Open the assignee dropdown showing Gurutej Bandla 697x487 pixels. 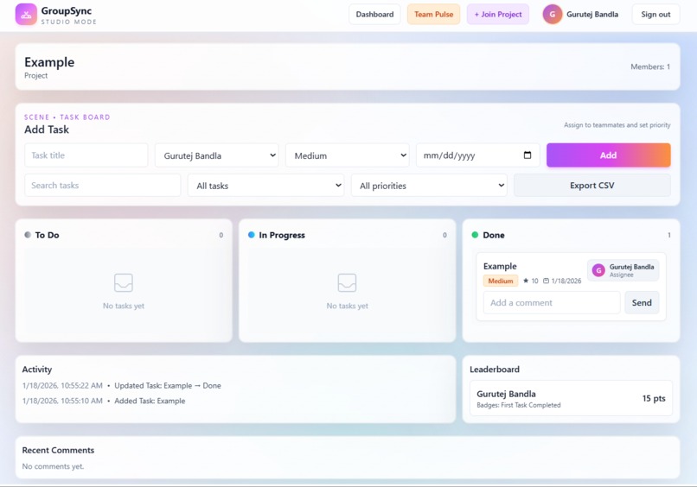(x=217, y=155)
